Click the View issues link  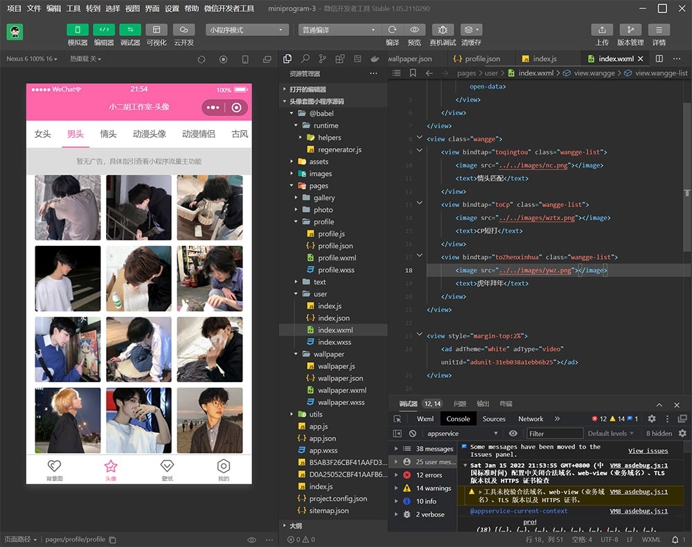648,451
